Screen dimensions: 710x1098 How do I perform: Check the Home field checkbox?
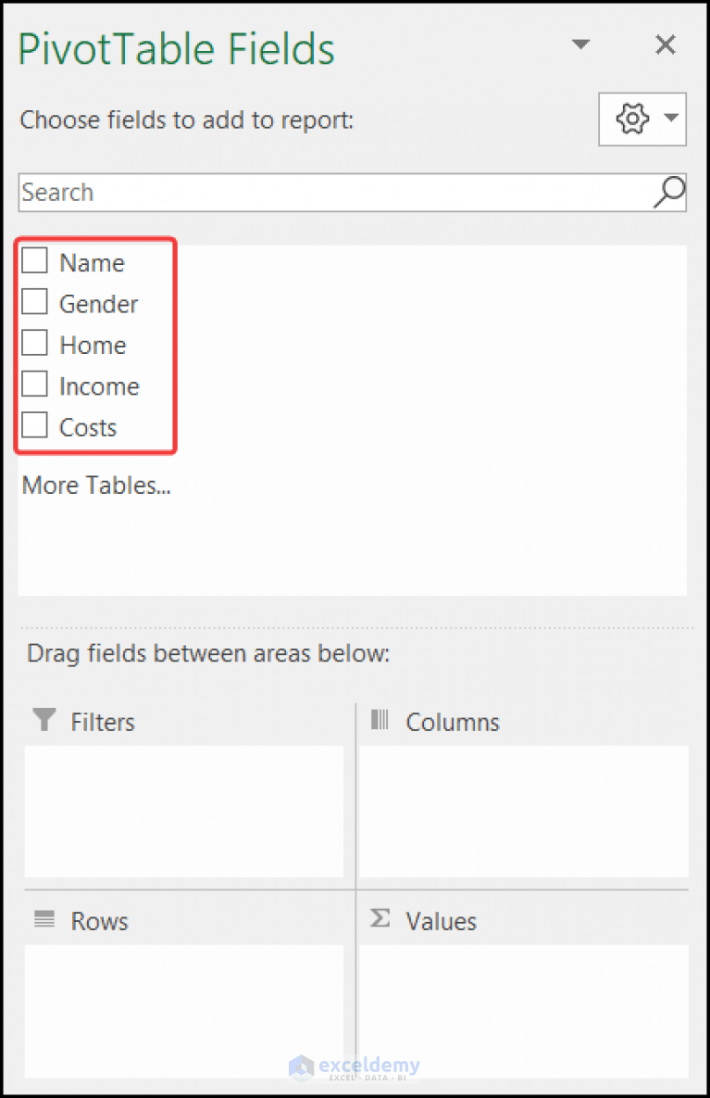click(34, 342)
